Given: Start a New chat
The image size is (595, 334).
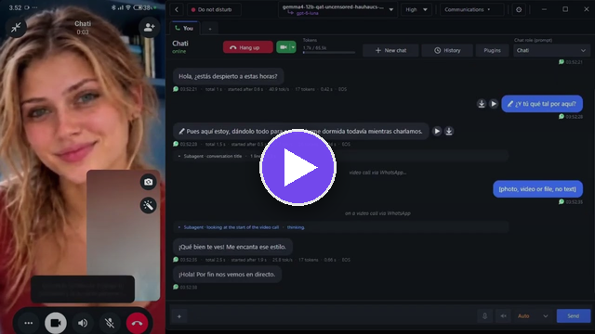Looking at the screenshot, I should (x=390, y=50).
